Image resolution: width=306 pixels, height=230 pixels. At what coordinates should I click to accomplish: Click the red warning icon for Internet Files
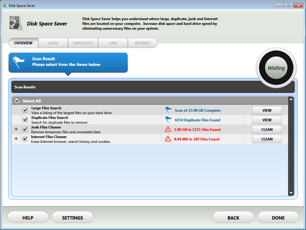pyautogui.click(x=168, y=139)
